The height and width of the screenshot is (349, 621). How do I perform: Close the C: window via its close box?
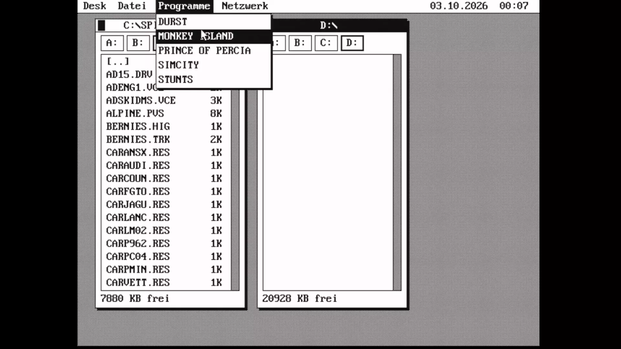pos(102,25)
